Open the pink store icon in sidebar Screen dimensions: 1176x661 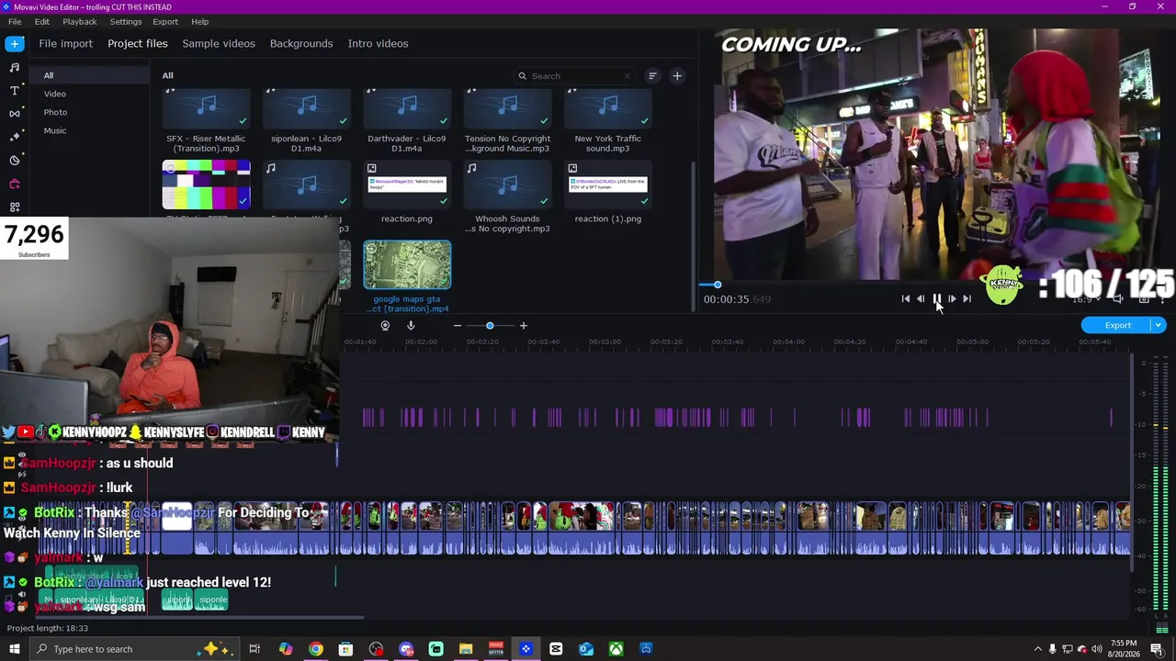pos(15,184)
